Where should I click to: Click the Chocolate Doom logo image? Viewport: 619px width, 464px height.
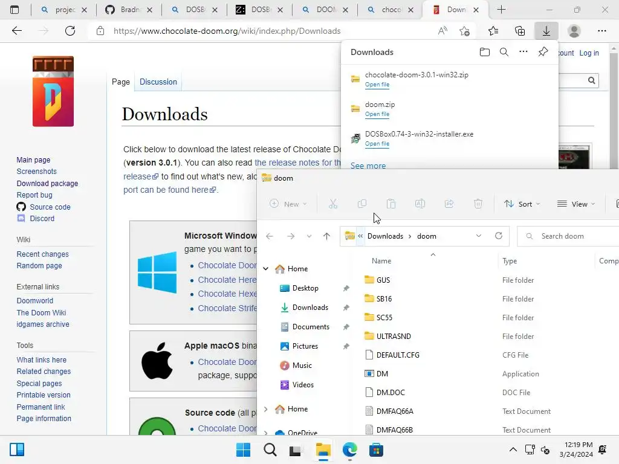coord(53,91)
